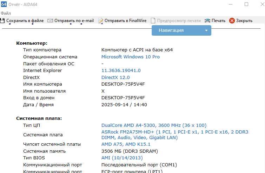The width and height of the screenshot is (265, 173).
Task: Follow the Internet Explorer version 11.3636.19041.0 link
Action: point(121,70)
